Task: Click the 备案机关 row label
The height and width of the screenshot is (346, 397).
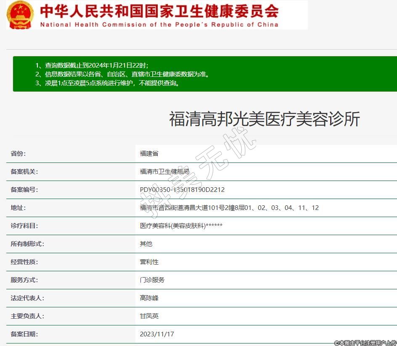Action: click(24, 172)
